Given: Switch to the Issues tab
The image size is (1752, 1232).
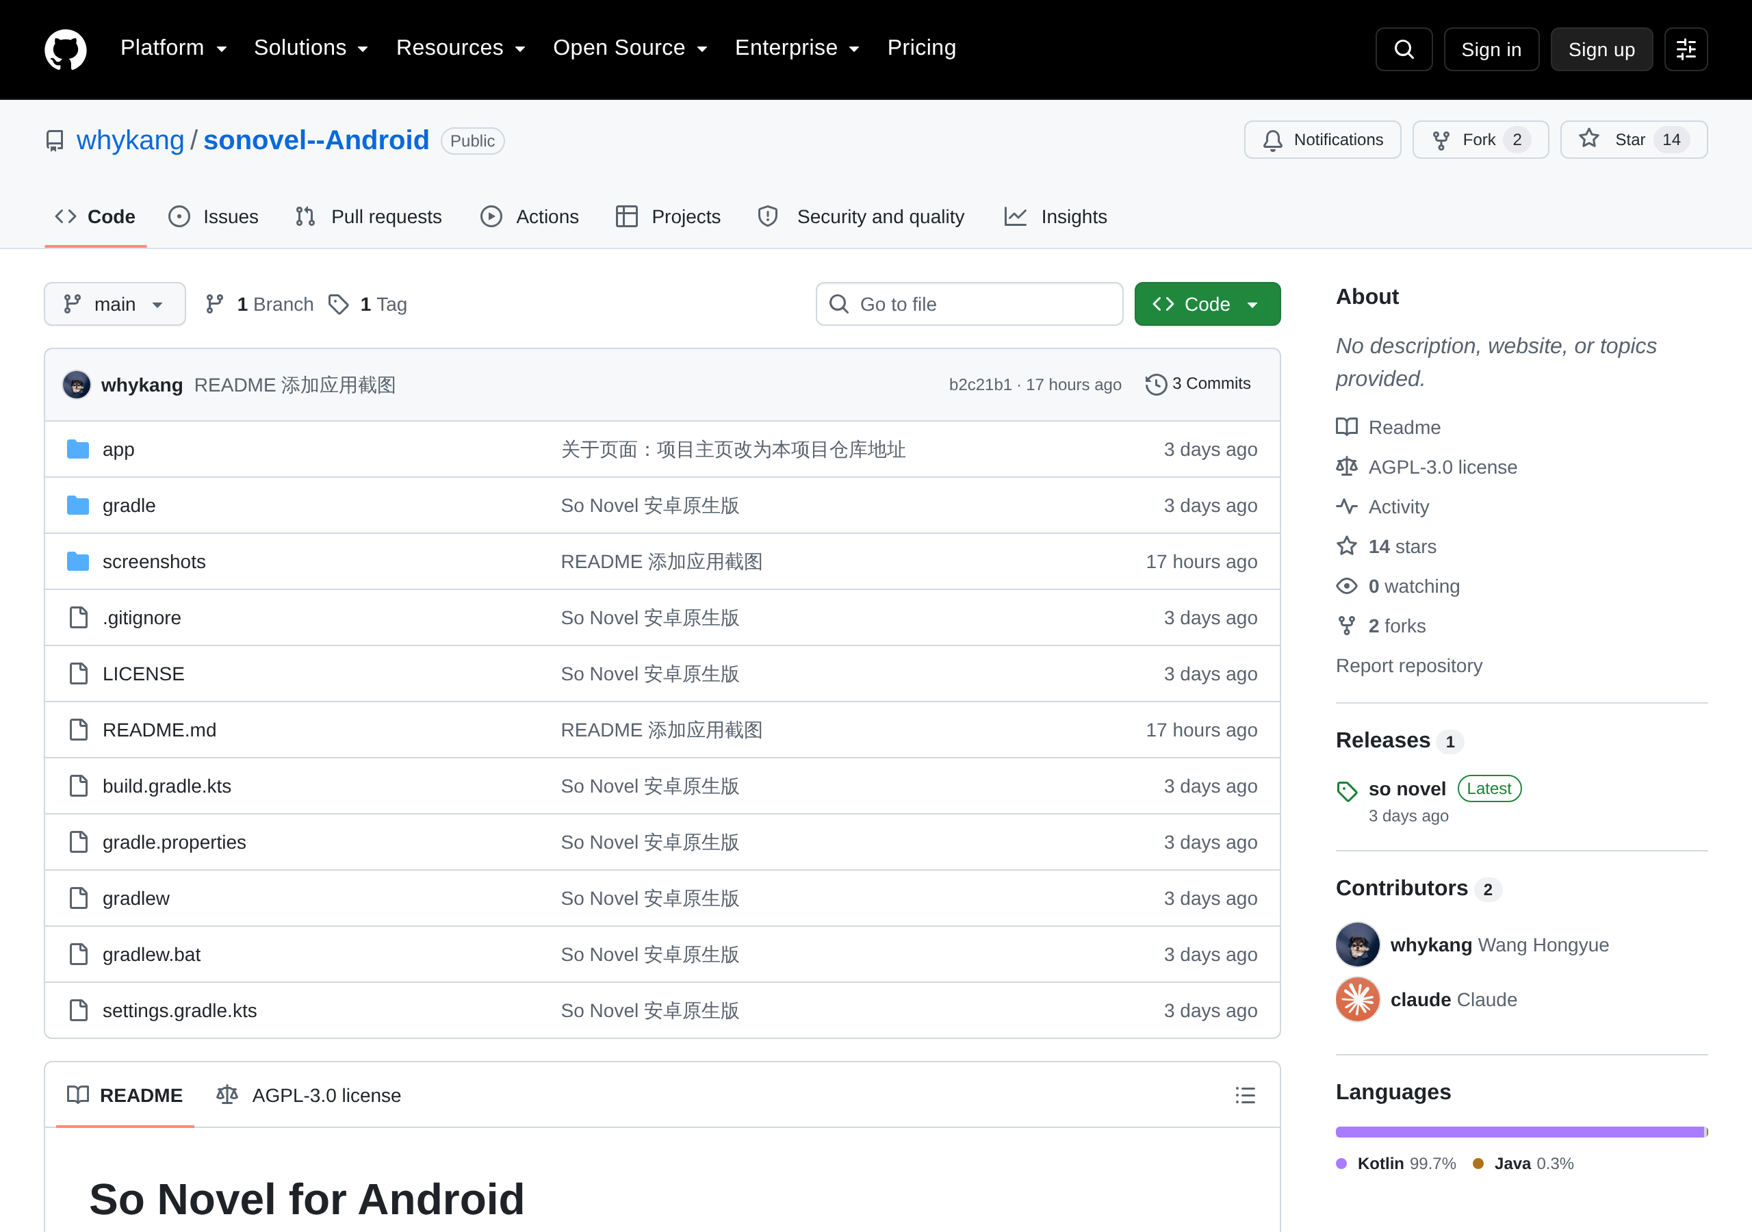Looking at the screenshot, I should (214, 217).
